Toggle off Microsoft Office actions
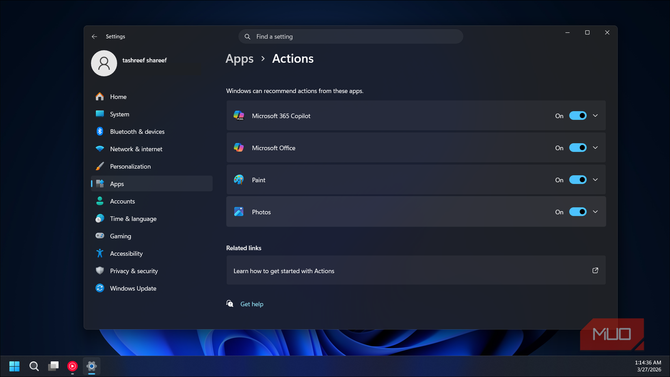The width and height of the screenshot is (670, 377). [577, 147]
